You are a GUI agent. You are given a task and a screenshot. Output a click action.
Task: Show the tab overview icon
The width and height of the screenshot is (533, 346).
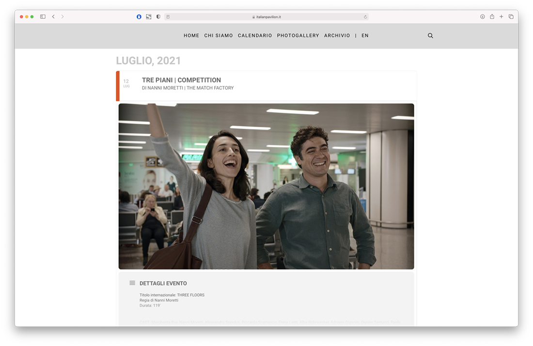[511, 16]
